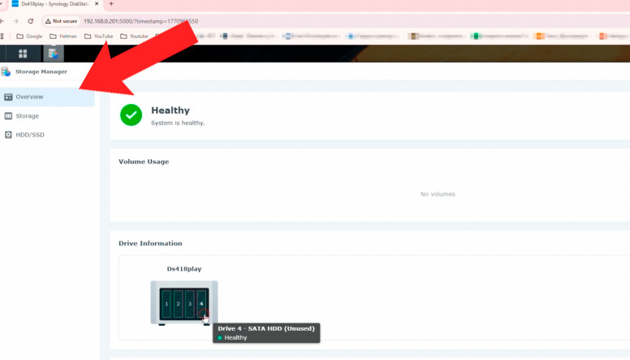The height and width of the screenshot is (360, 630).
Task: Click the HDD/SSD sidebar disk icon
Action: click(8, 135)
